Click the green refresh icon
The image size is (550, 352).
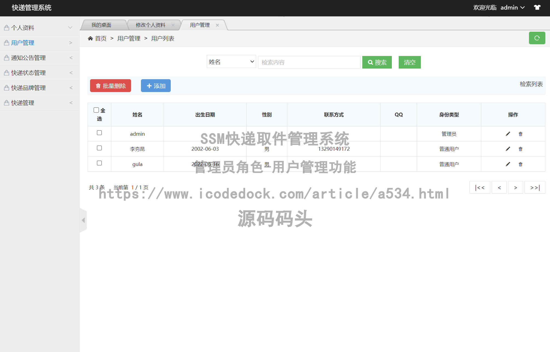(x=537, y=38)
